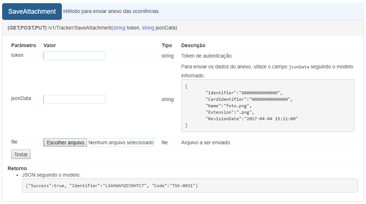
Task: Click the Retorno JSON model code block
Action: tap(190, 186)
